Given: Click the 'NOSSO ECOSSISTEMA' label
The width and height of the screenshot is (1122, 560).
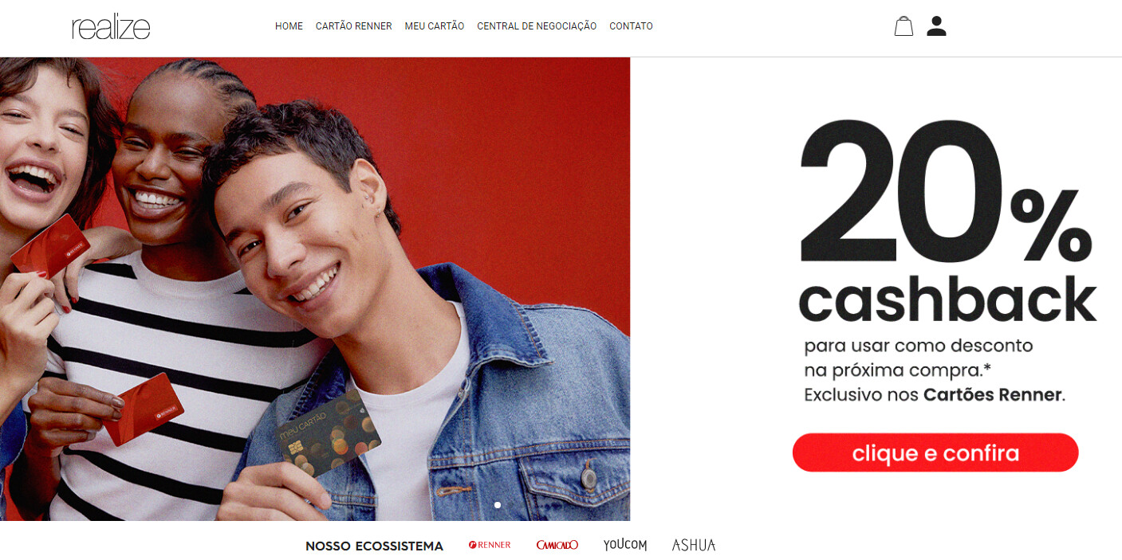Looking at the screenshot, I should tap(374, 546).
